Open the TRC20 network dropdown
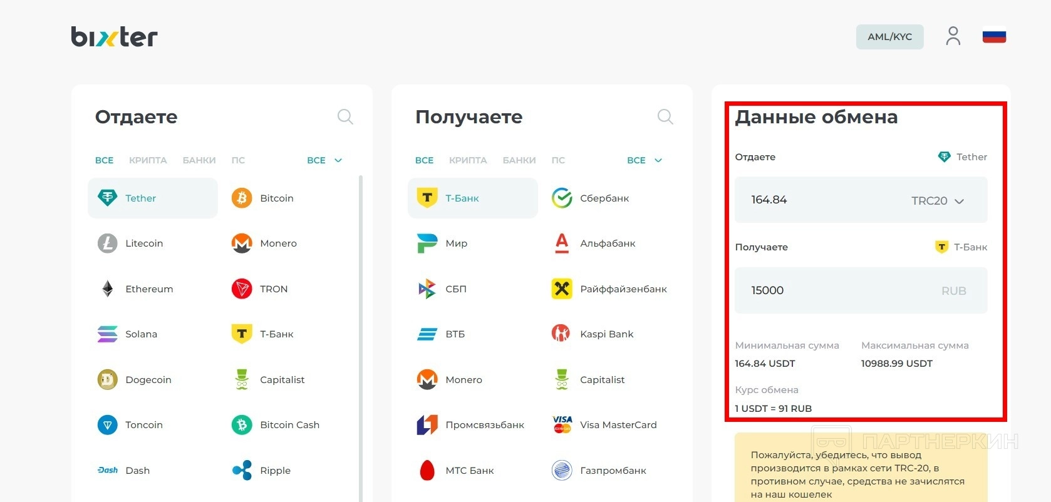 pos(937,201)
